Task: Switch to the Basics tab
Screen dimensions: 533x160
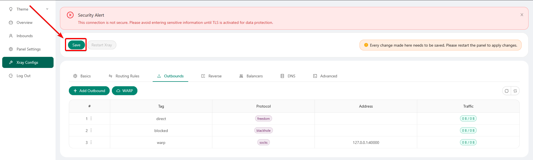Action: coord(82,76)
